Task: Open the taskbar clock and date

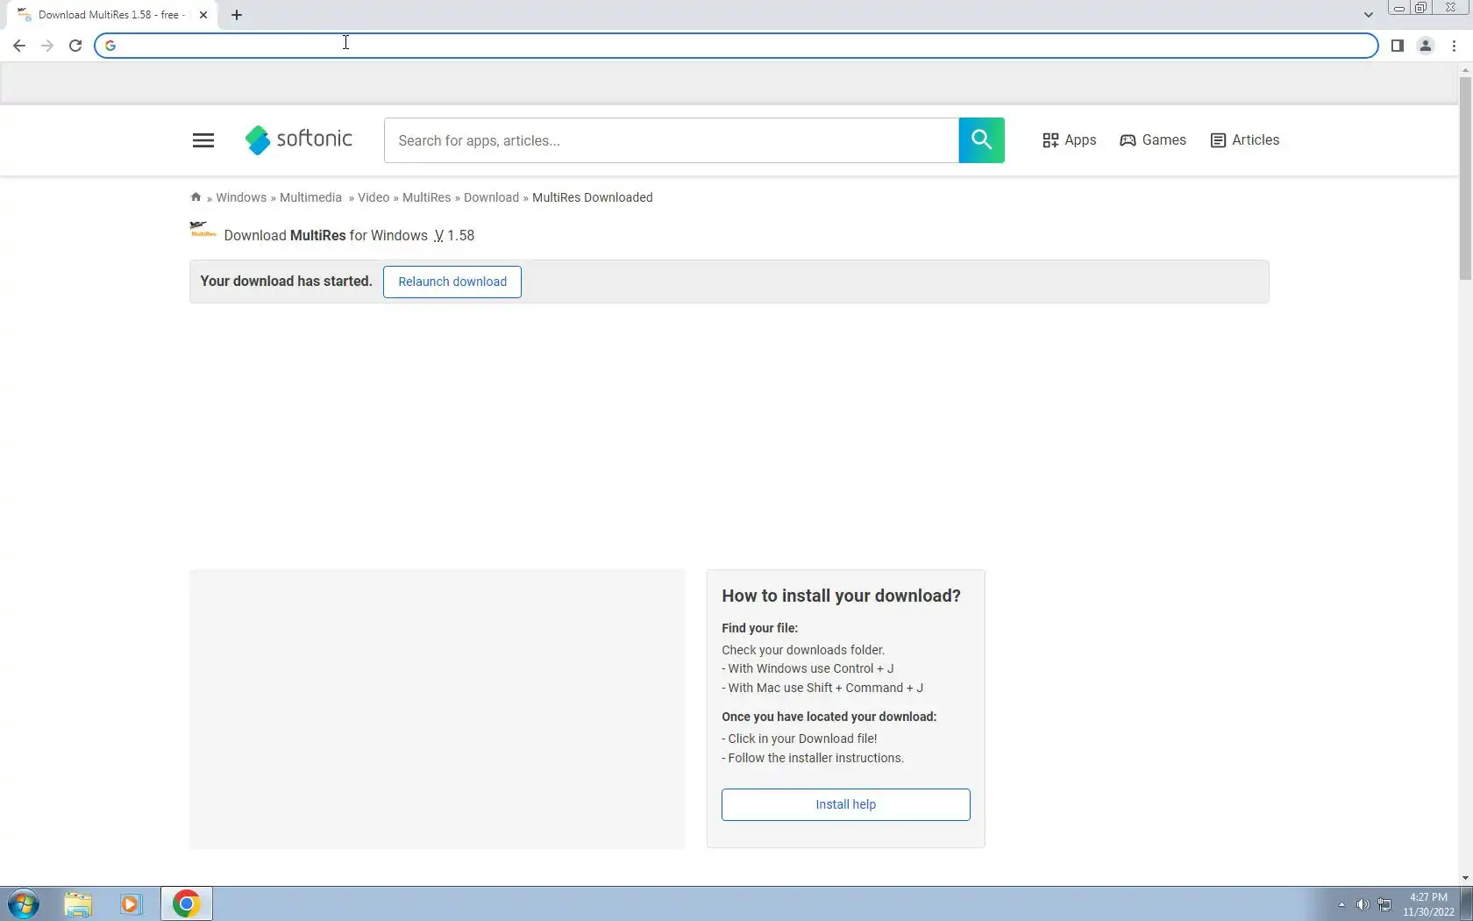Action: tap(1428, 904)
